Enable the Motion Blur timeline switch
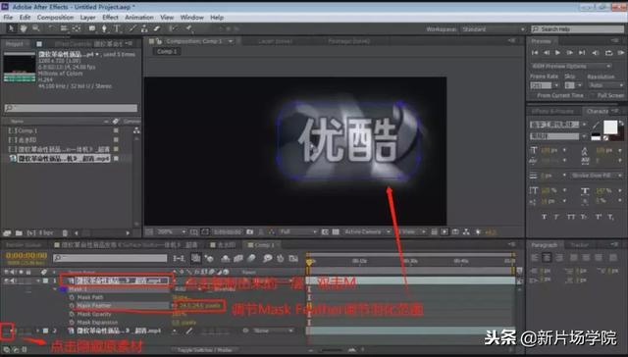 [x=251, y=259]
